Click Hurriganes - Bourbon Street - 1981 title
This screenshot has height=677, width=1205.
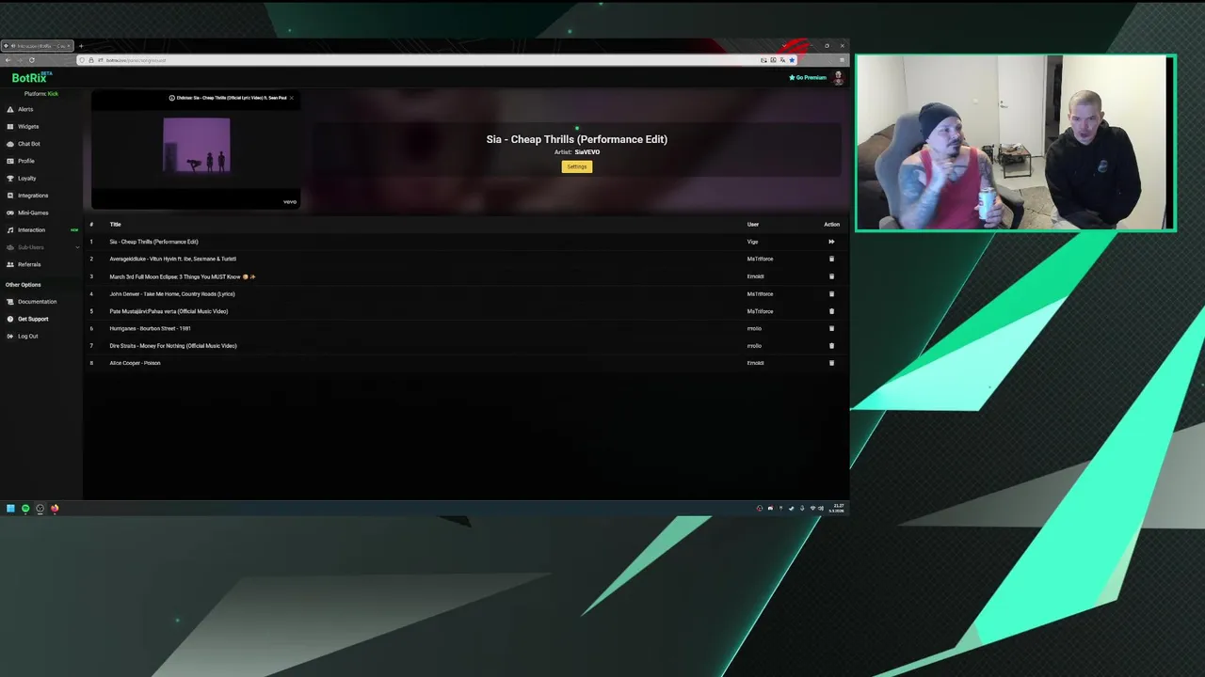[x=150, y=328]
